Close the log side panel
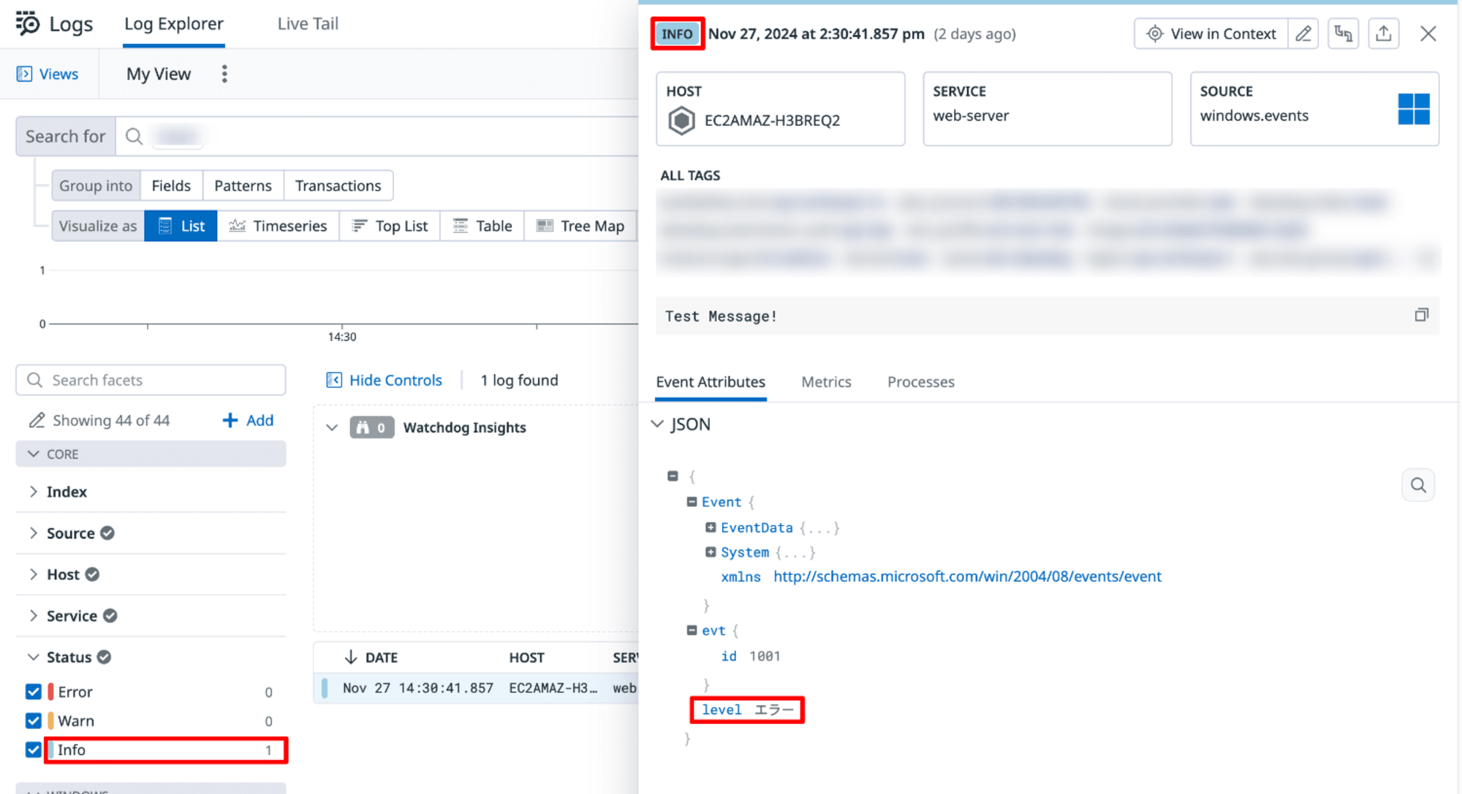This screenshot has height=794, width=1462. coord(1428,34)
